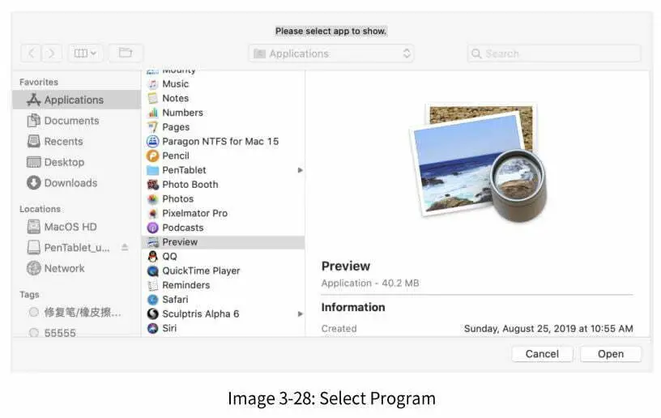Eject the PenTablet_u... volume
Viewport: 661px width, 418px height.
tap(125, 247)
